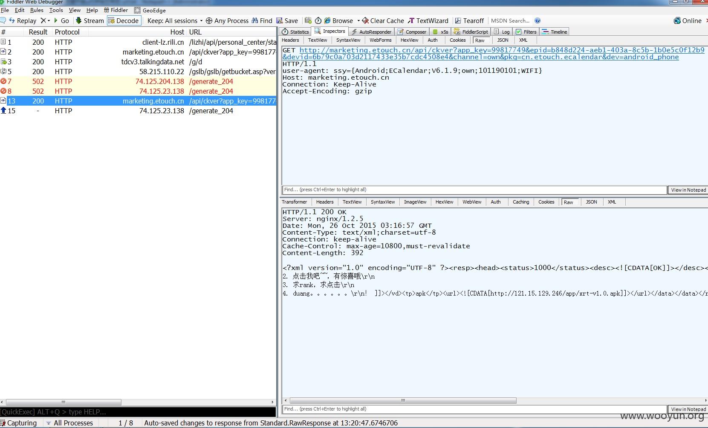
Task: Toggle Online network status indicator
Action: (x=688, y=20)
